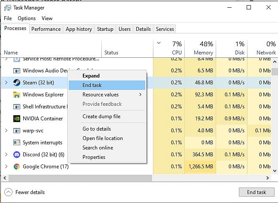This screenshot has height=203, width=278.
Task: Click the 46.8 MB Steam memory cell
Action: coord(200,83)
